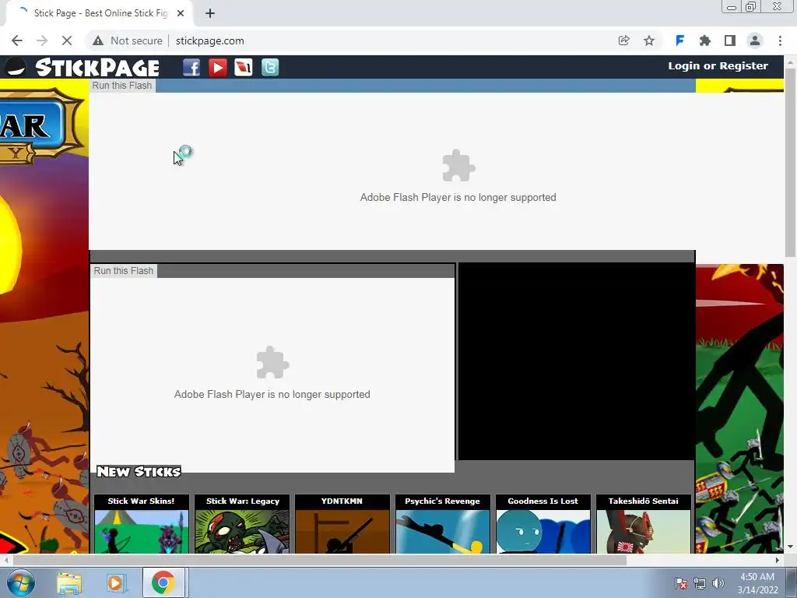
Task: Open Takeshidō Sentai thumbnail
Action: point(644,531)
